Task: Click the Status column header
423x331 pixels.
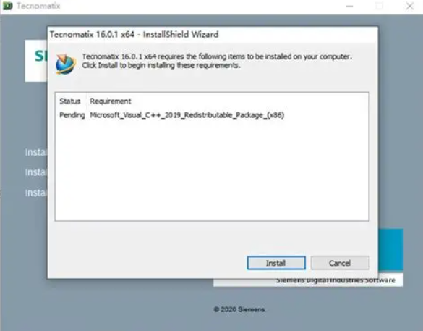Action: [70, 101]
